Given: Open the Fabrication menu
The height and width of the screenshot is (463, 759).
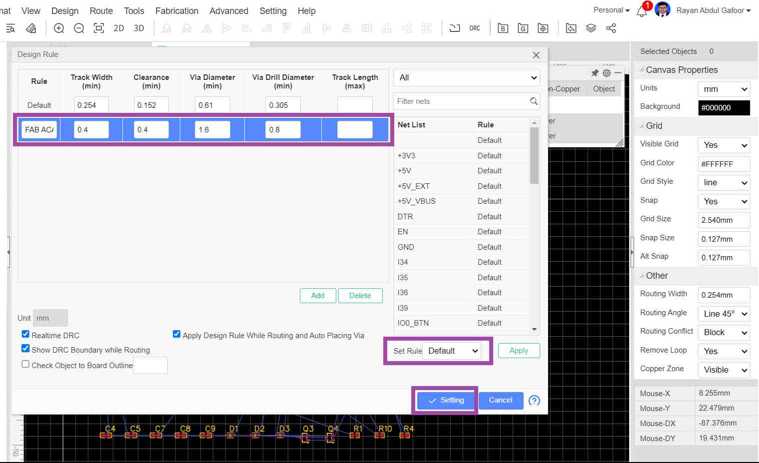Looking at the screenshot, I should pyautogui.click(x=176, y=11).
